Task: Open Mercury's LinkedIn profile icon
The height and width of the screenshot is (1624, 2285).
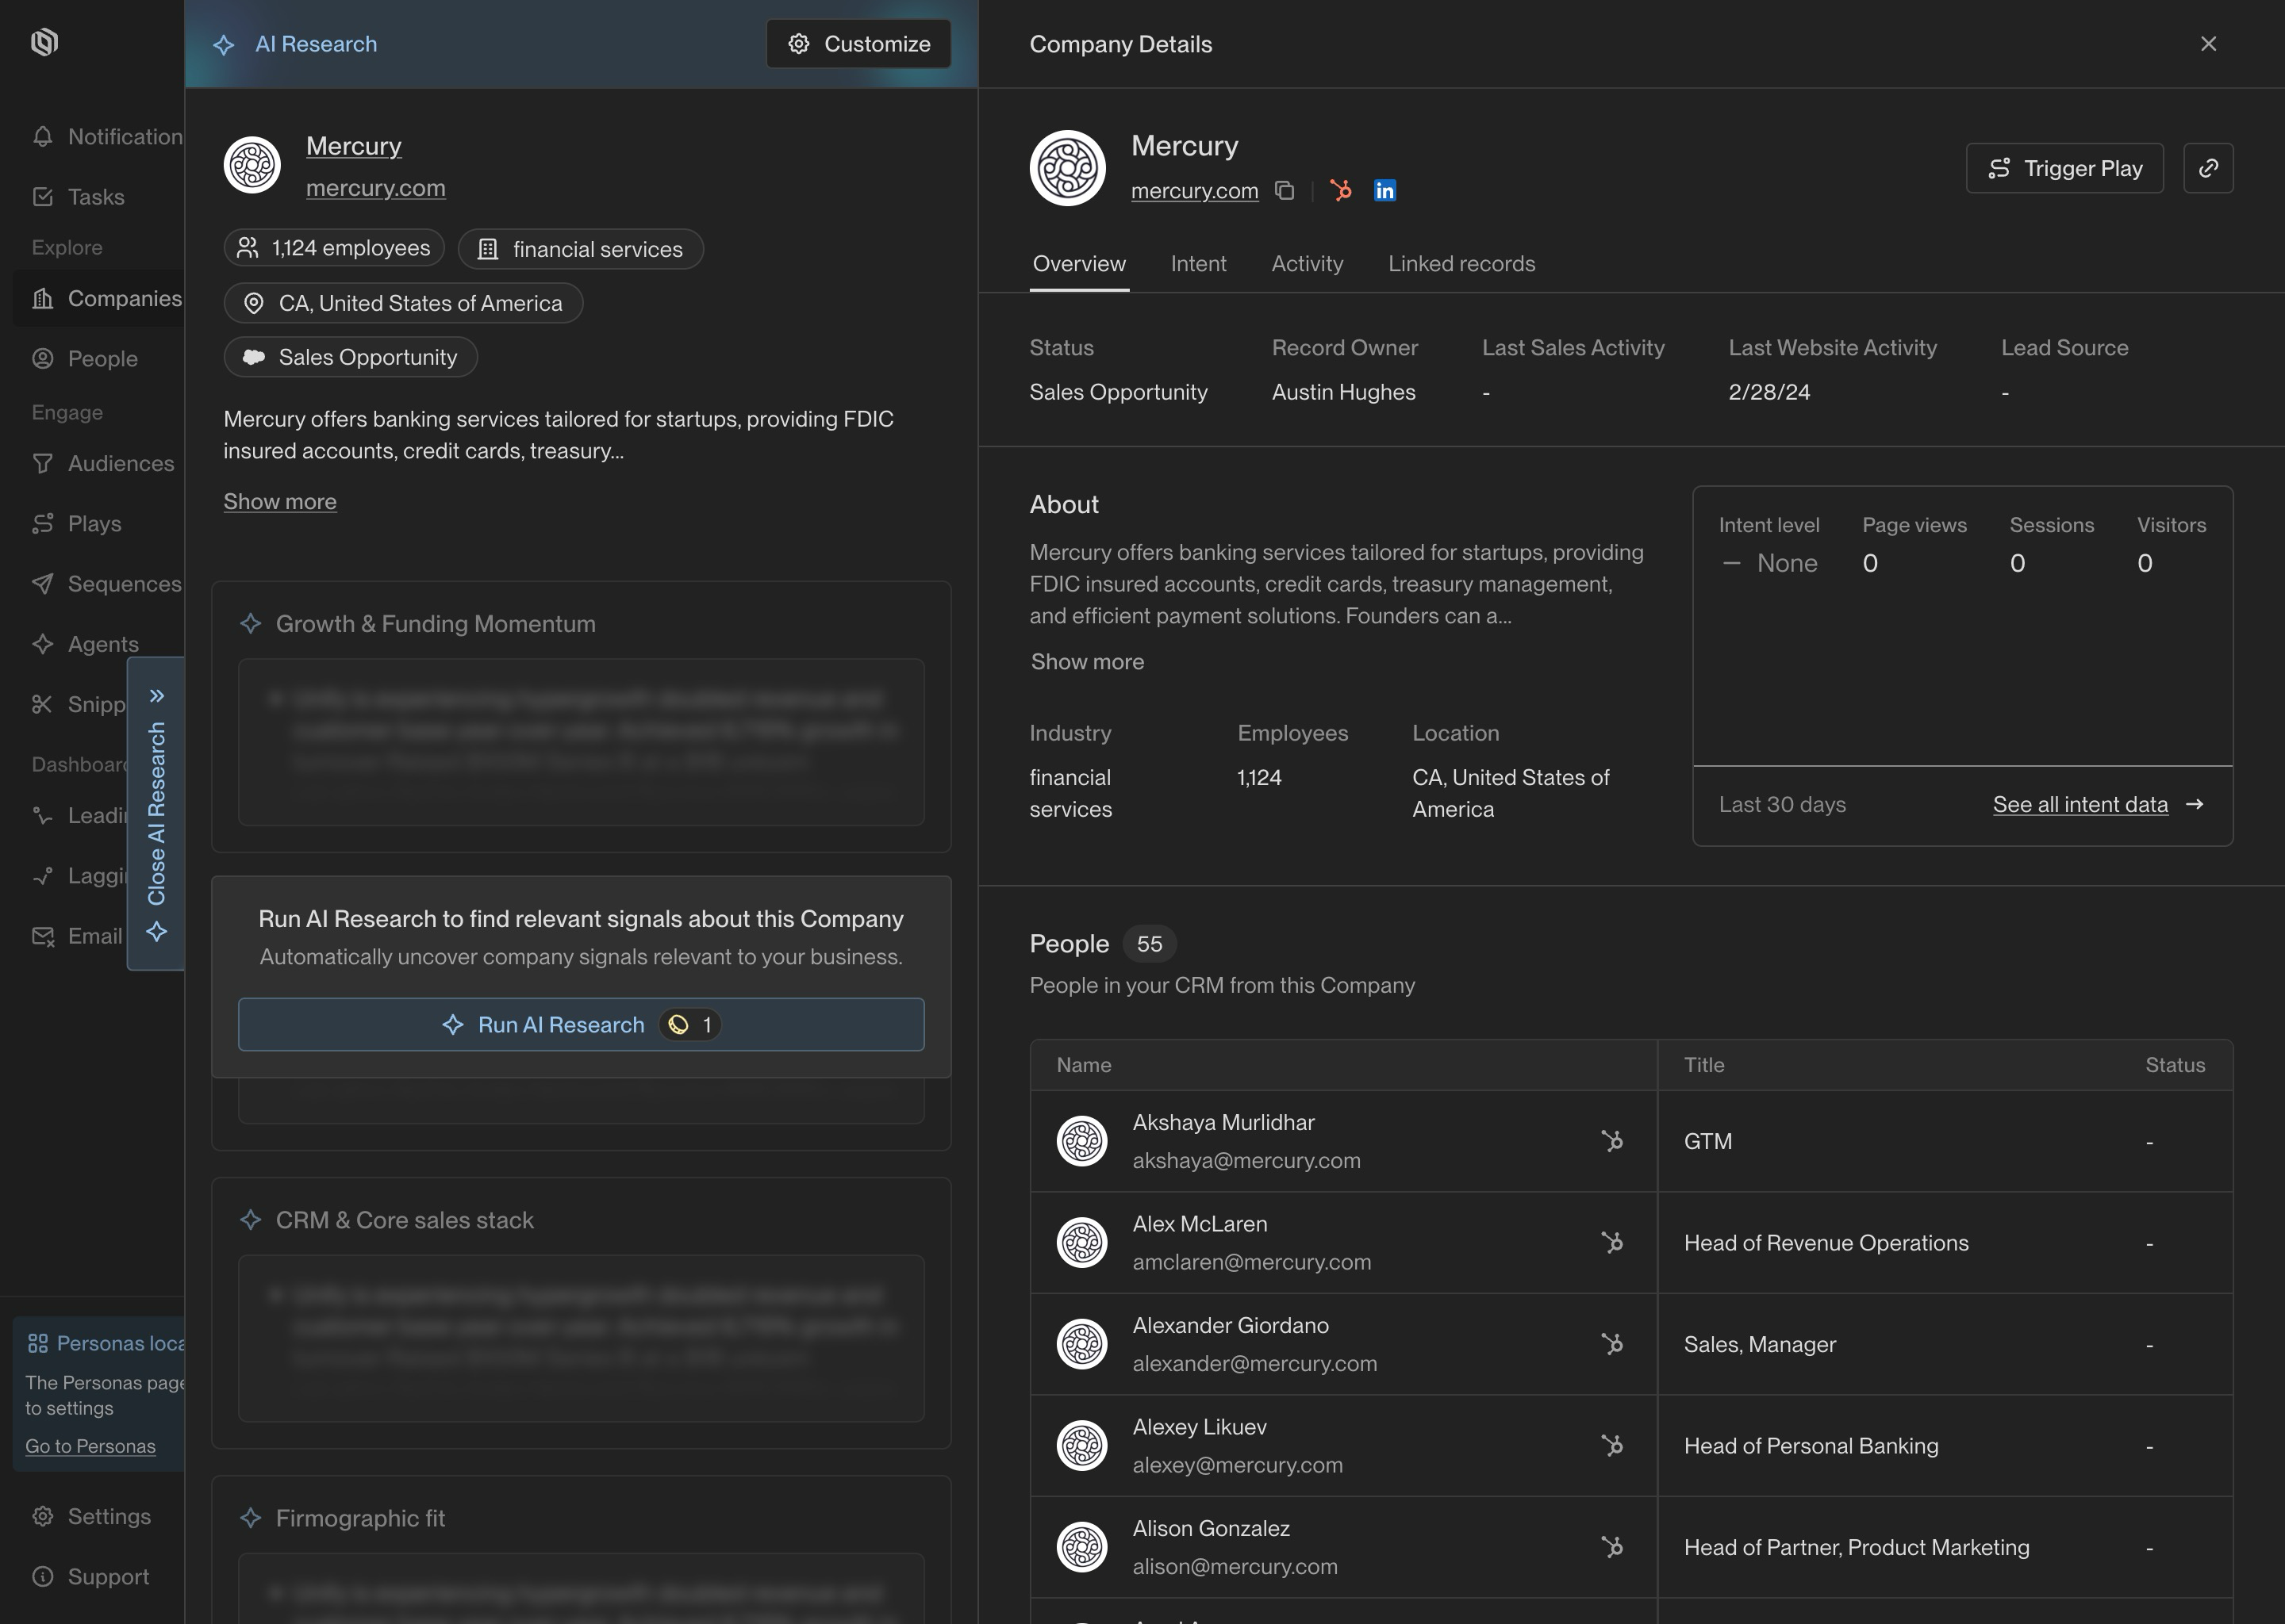Action: 1384,190
